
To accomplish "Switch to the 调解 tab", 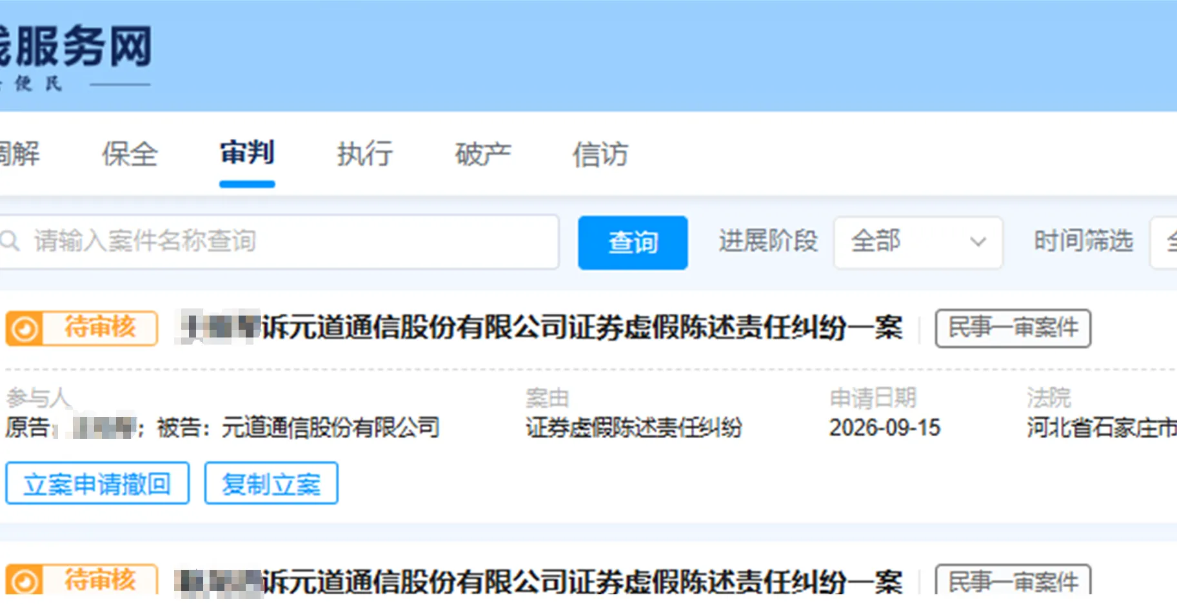I will tap(19, 154).
